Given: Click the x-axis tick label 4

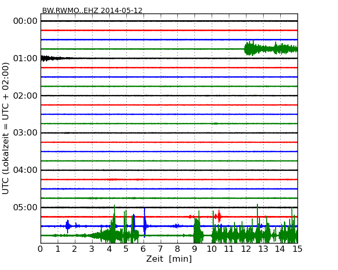Looking at the screenshot, I should pyautogui.click(x=109, y=249).
